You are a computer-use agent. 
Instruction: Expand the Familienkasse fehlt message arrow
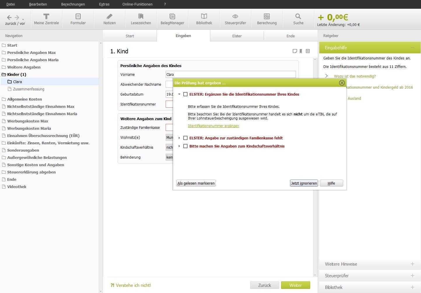(x=179, y=138)
